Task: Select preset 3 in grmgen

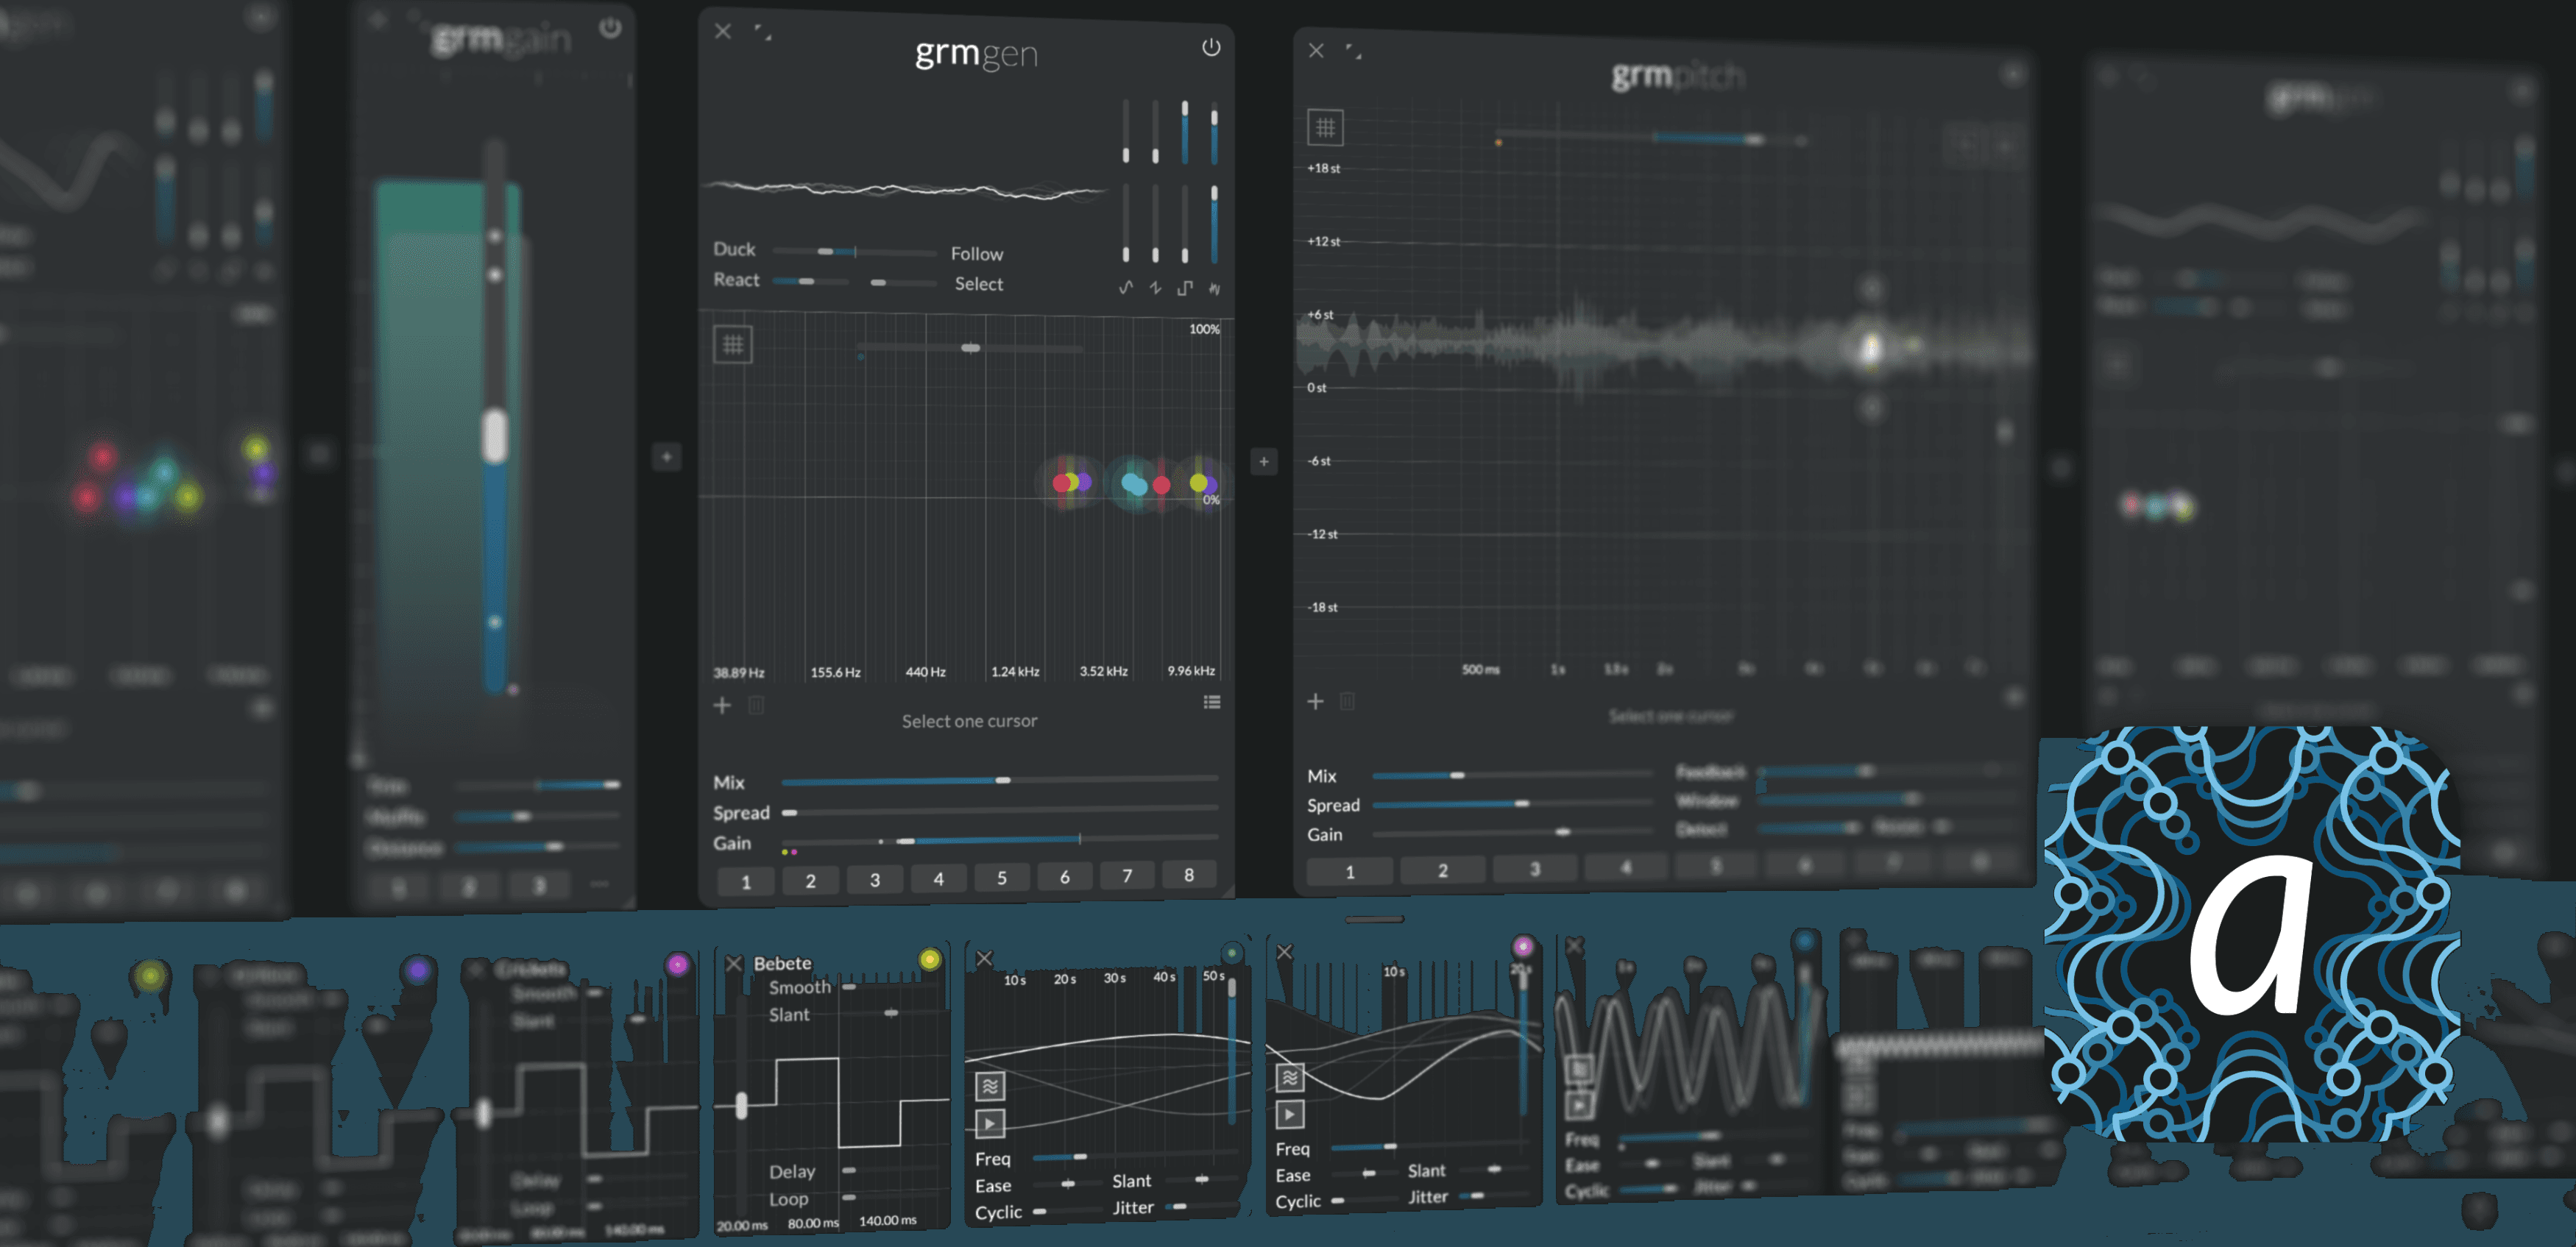Action: coord(875,879)
